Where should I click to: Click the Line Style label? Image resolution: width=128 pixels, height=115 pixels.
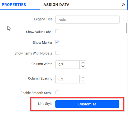(45, 104)
